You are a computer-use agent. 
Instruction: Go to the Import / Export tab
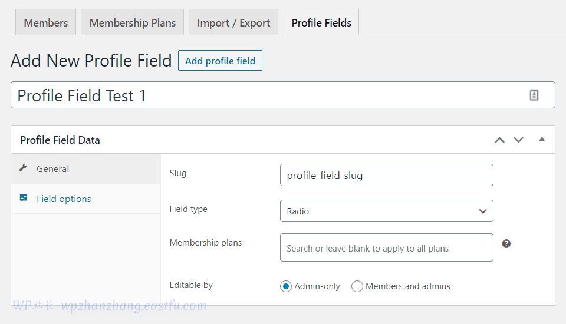233,23
